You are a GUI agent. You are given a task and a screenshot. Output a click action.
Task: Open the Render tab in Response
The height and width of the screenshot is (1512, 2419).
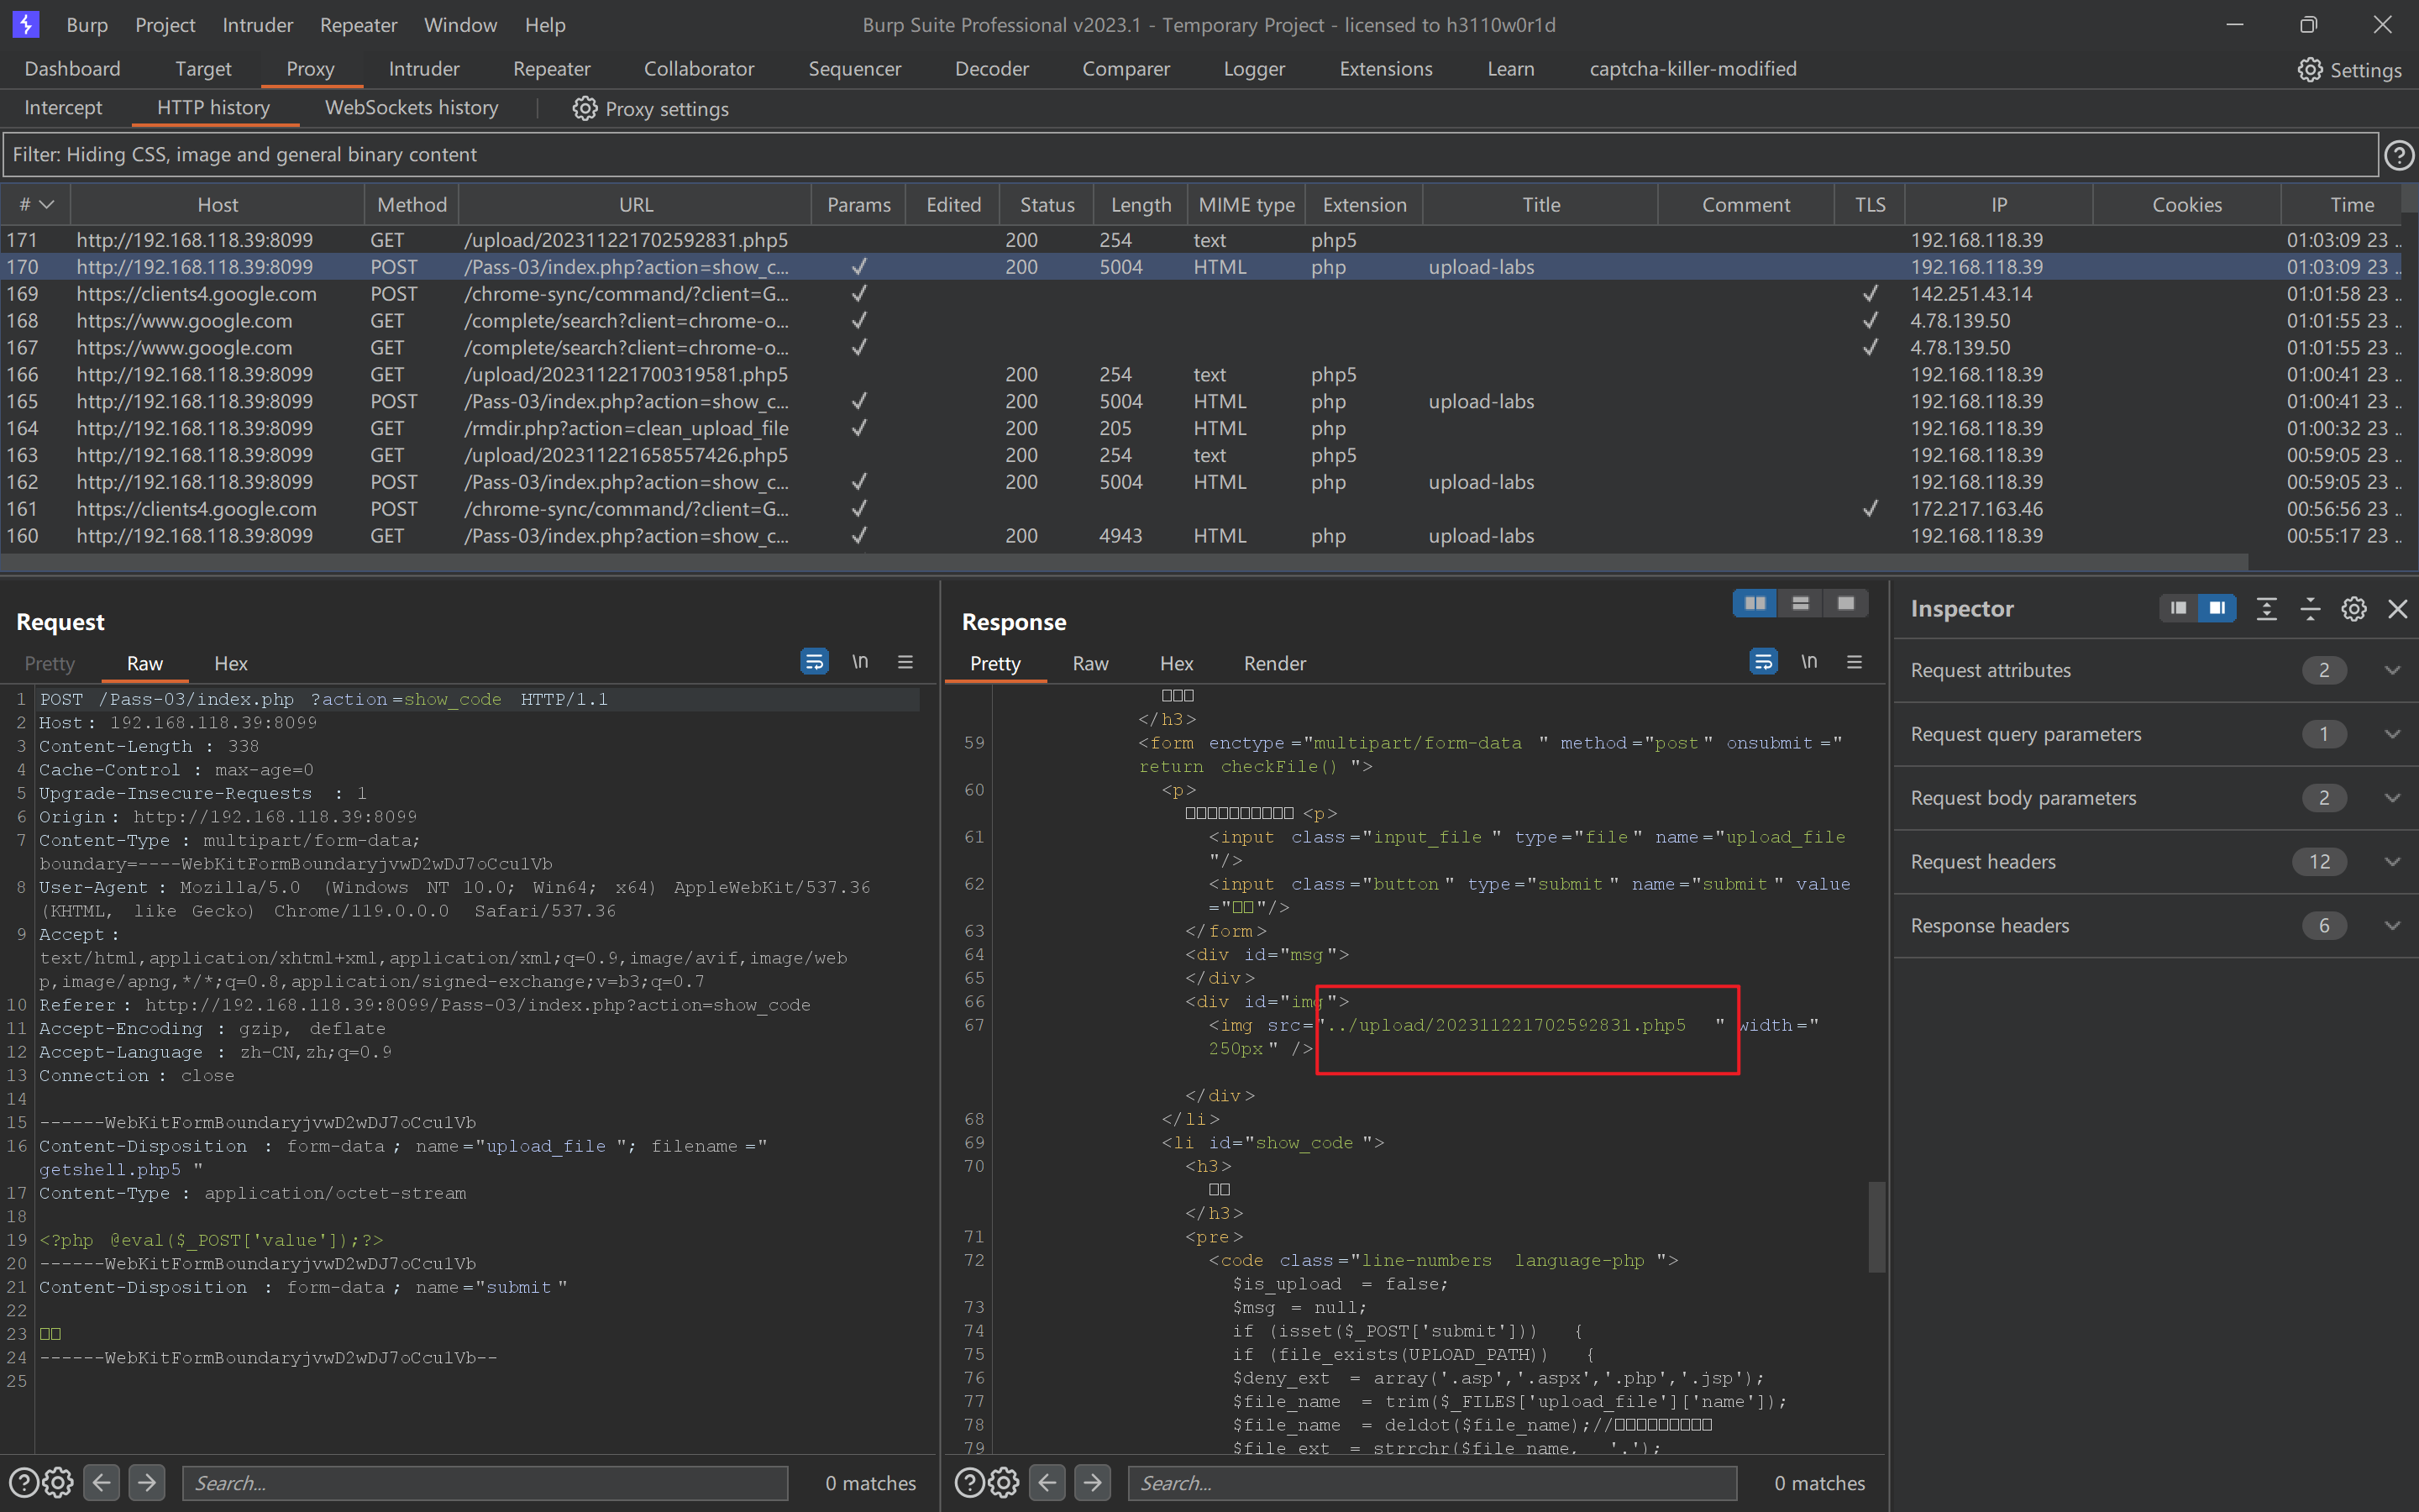click(x=1274, y=663)
